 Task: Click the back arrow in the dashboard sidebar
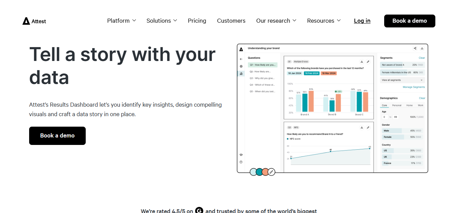[241, 59]
